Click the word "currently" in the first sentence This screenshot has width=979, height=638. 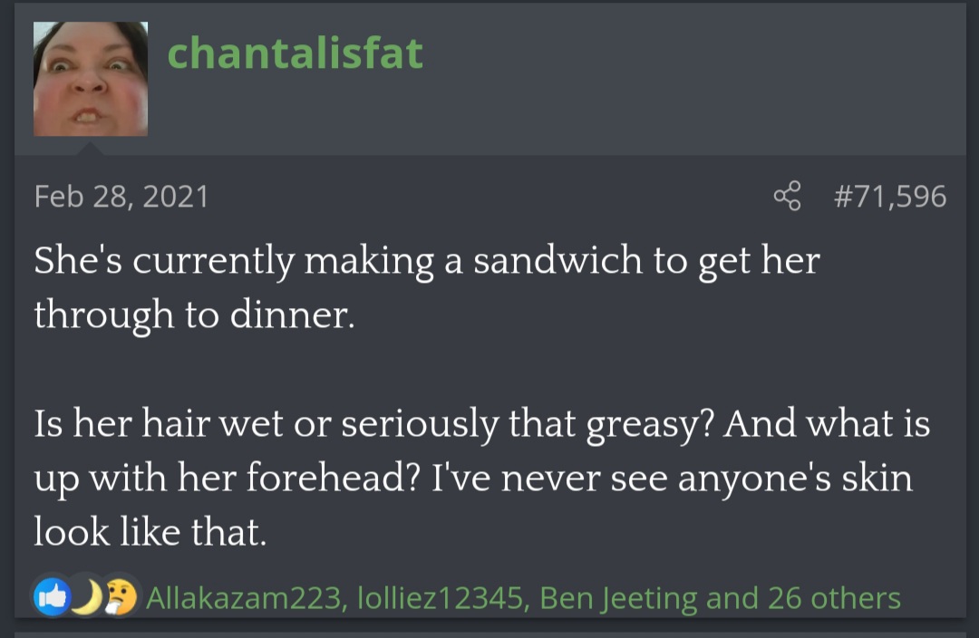(x=214, y=262)
